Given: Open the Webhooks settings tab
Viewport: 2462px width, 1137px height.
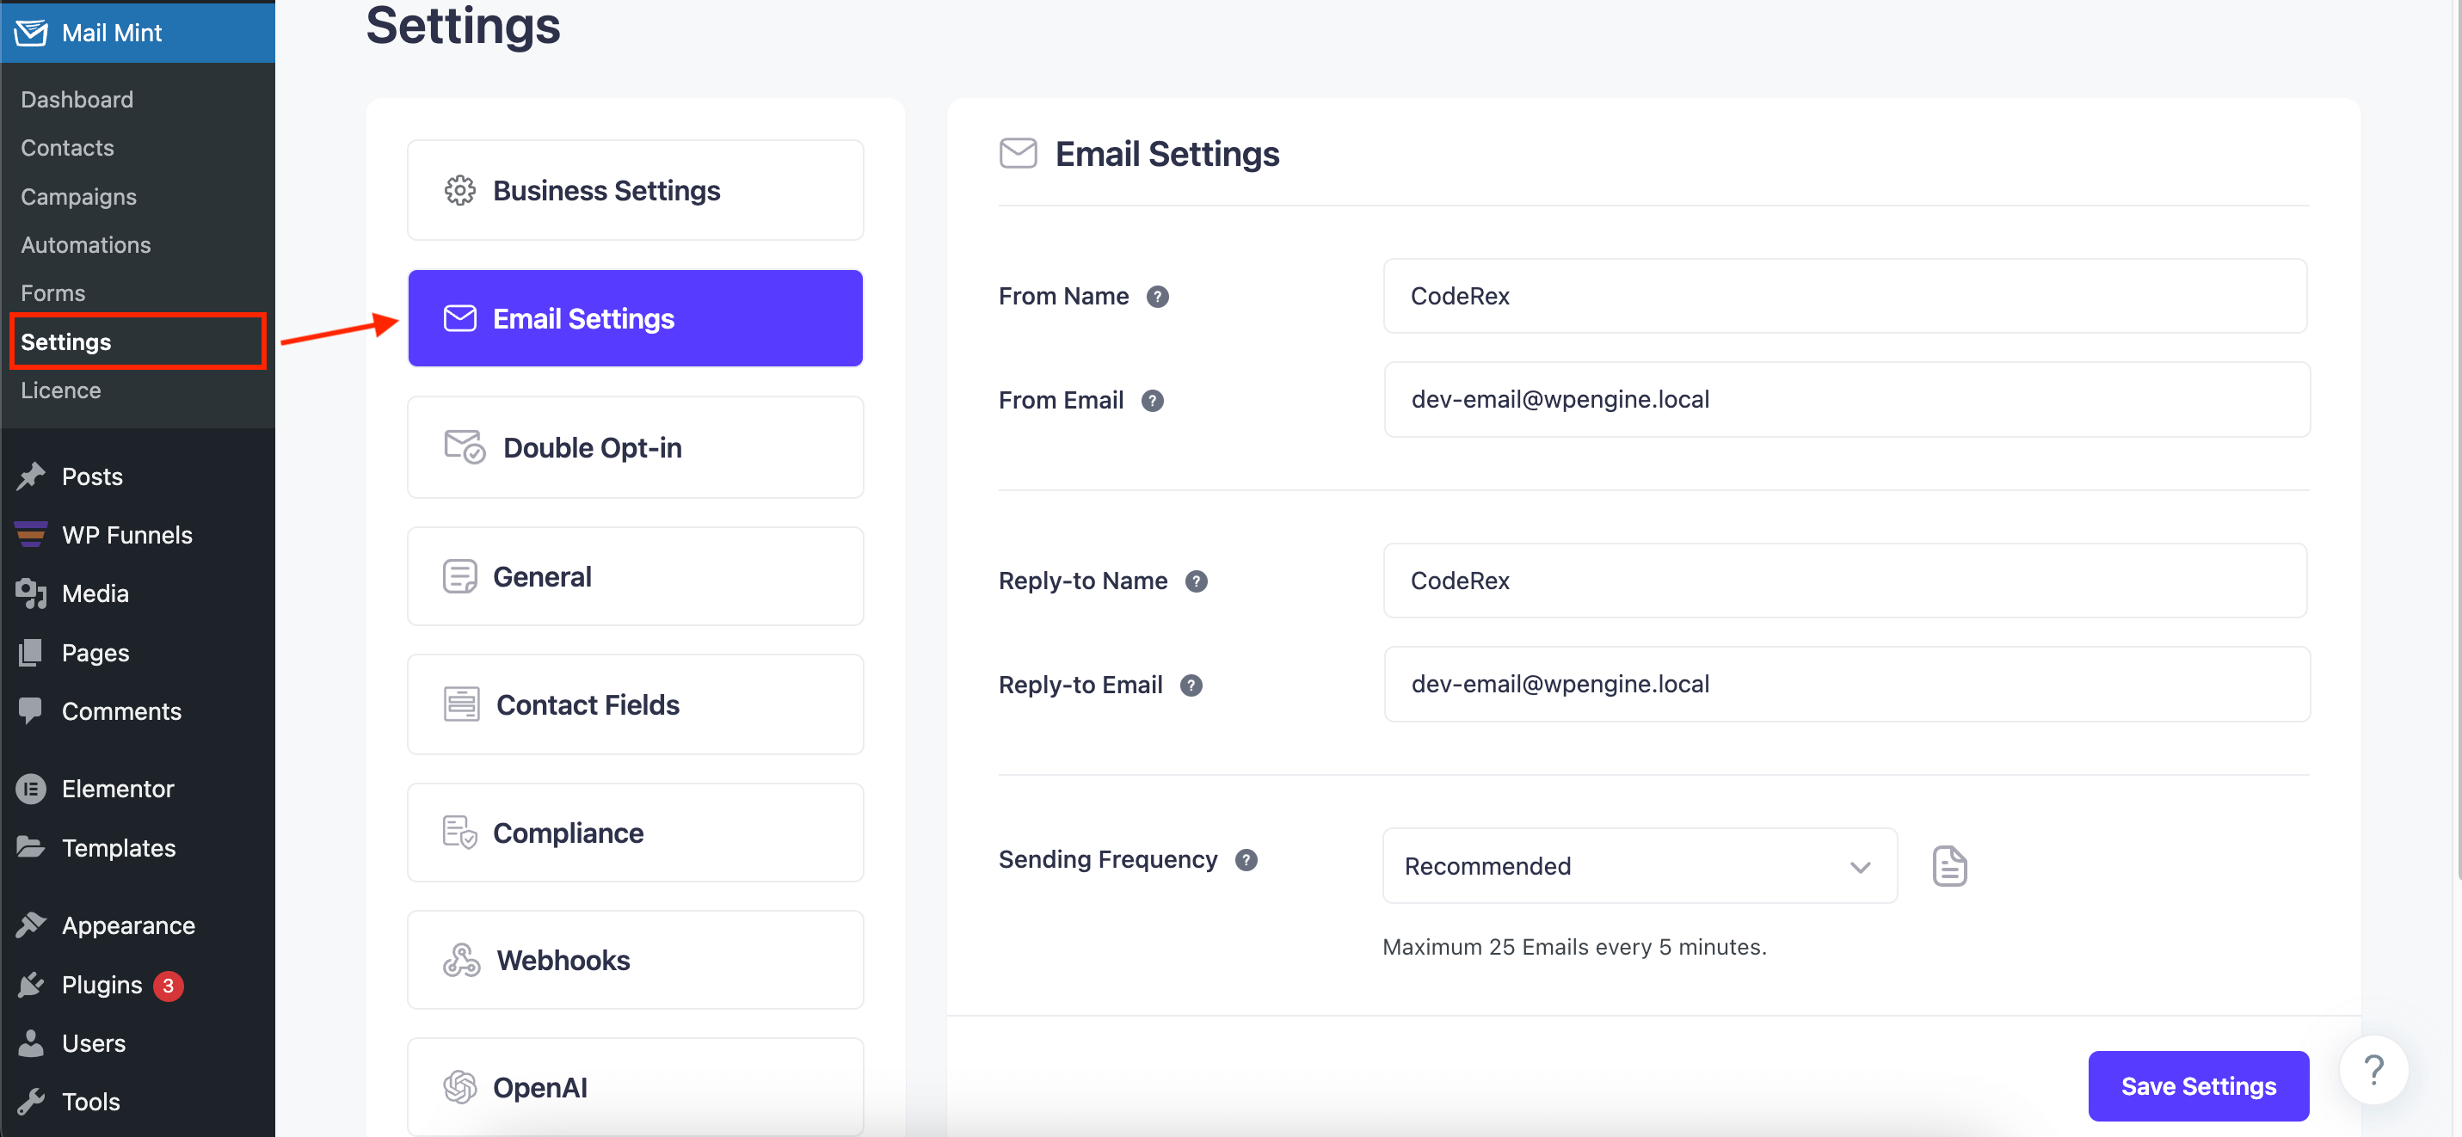Looking at the screenshot, I should [636, 960].
